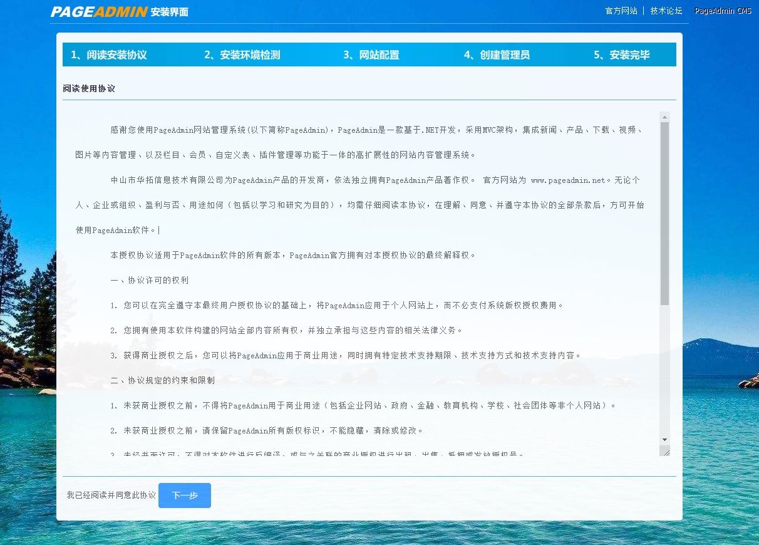This screenshot has height=545, width=759.
Task: Select step 4、创建管理员
Action: pyautogui.click(x=497, y=55)
